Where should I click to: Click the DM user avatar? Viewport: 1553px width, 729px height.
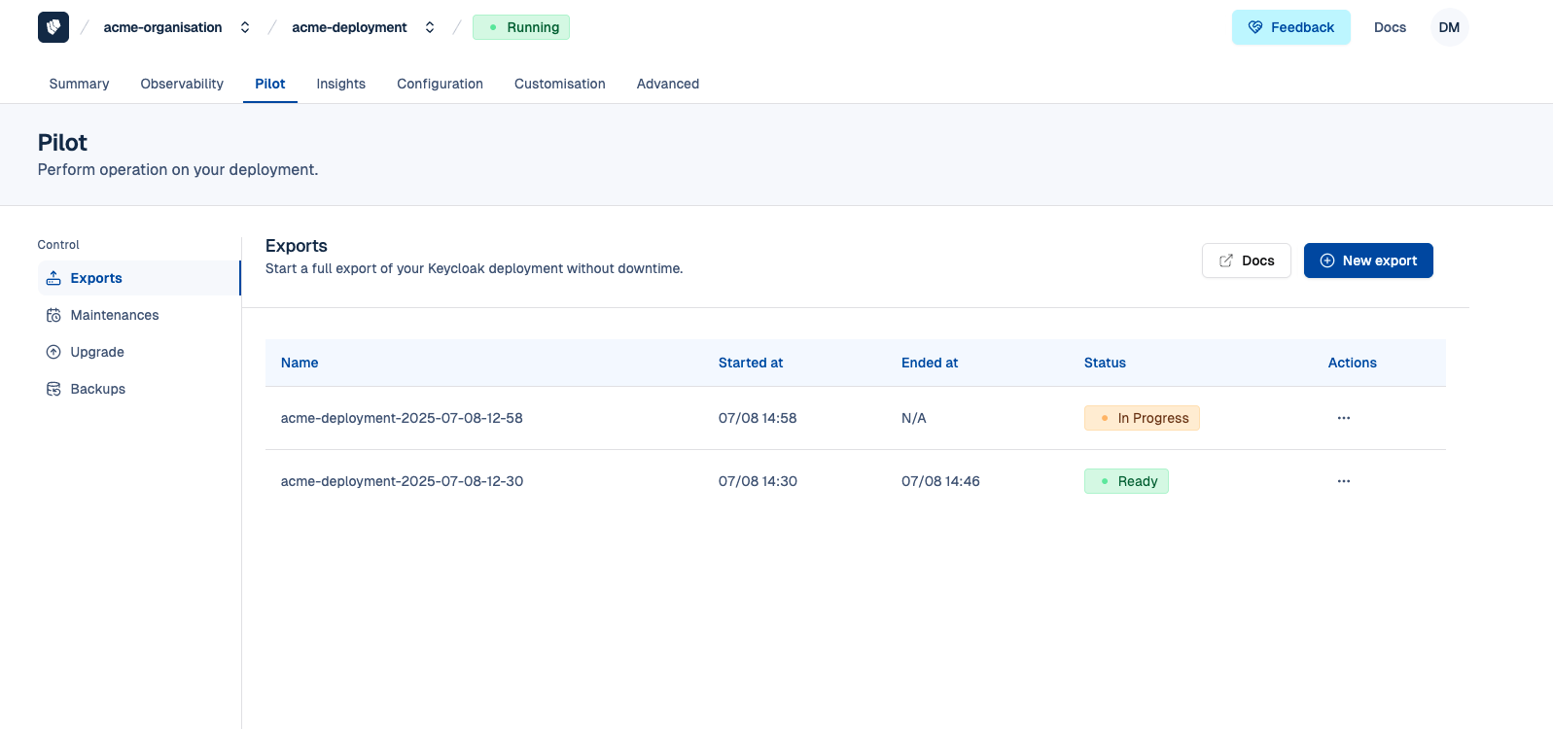point(1448,27)
